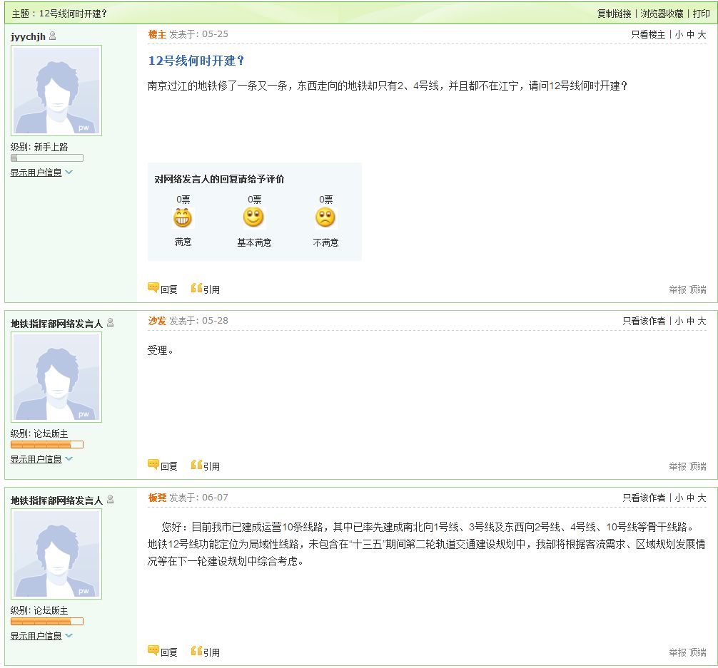Click 举报 in the 沙发 post
Image resolution: width=718 pixels, height=668 pixels.
click(677, 466)
